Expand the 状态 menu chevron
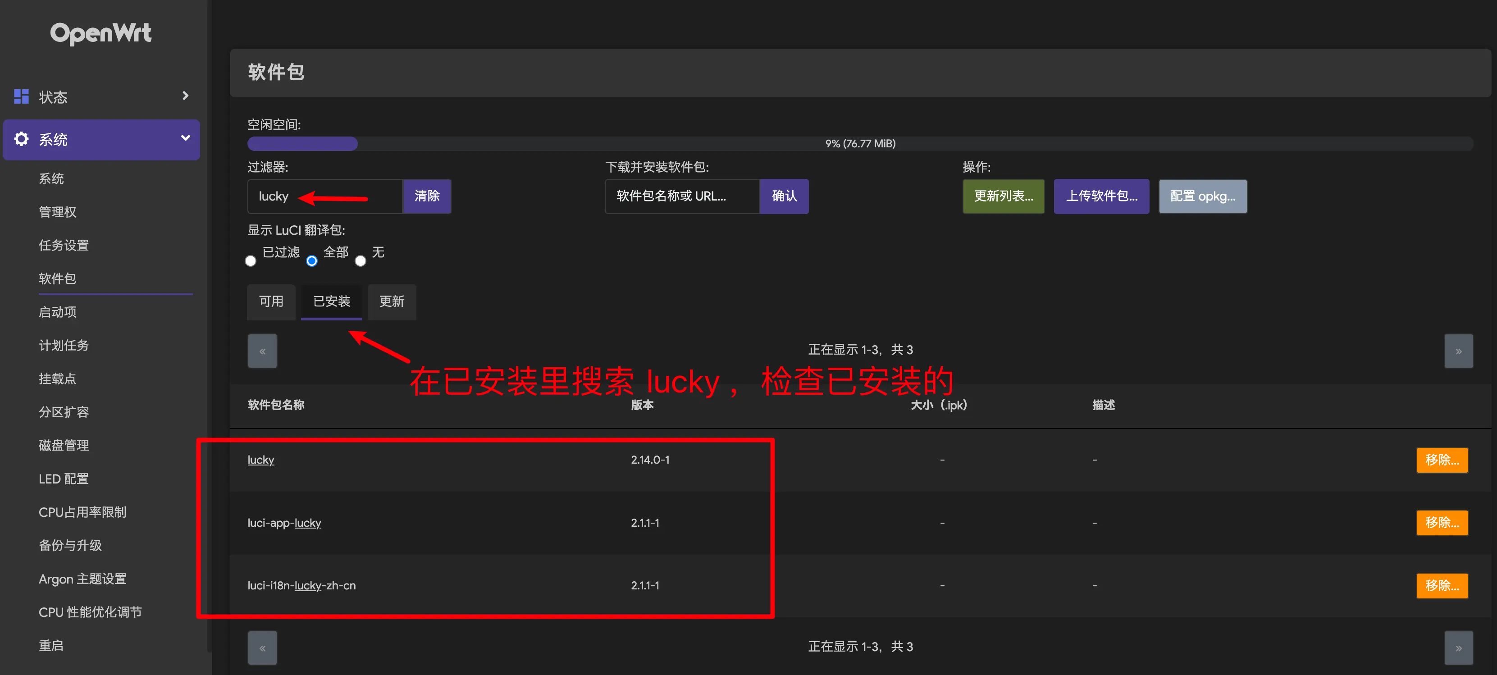 point(185,96)
